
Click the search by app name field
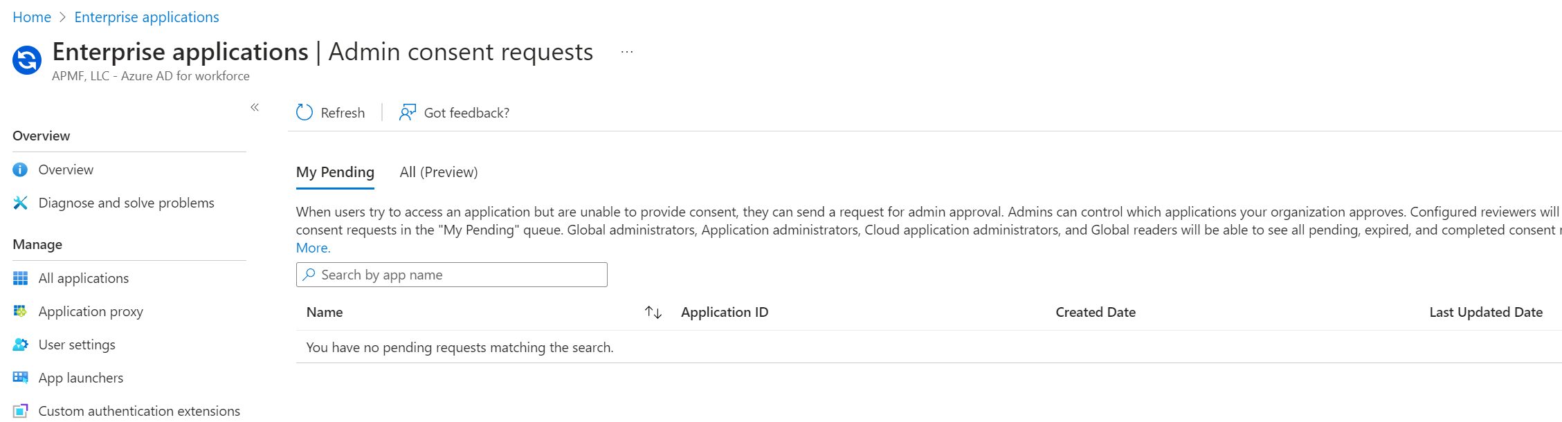coord(451,274)
